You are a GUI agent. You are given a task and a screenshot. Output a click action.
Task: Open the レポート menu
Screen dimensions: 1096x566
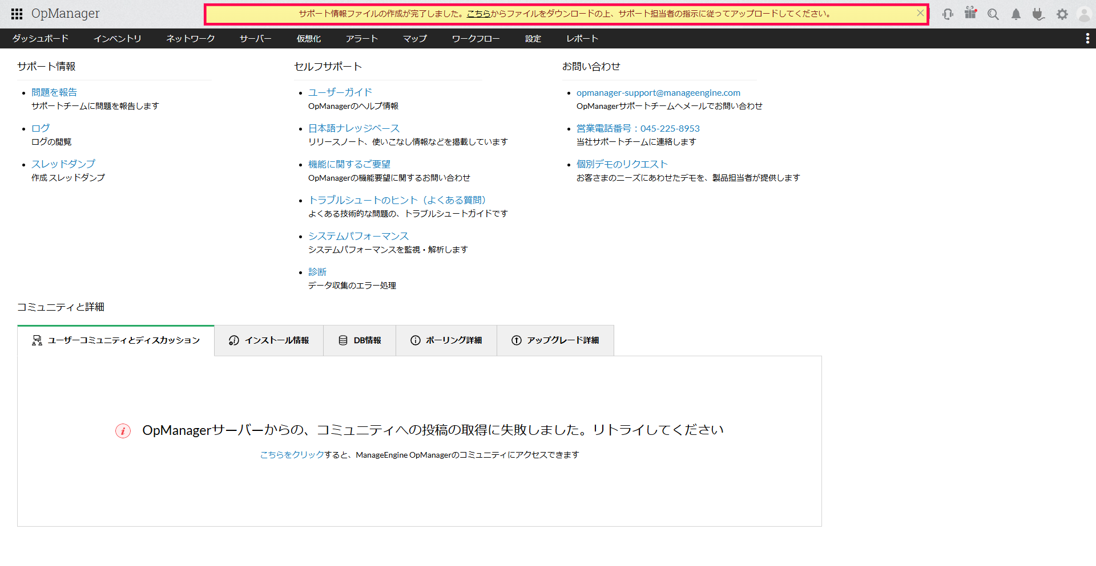click(x=582, y=38)
